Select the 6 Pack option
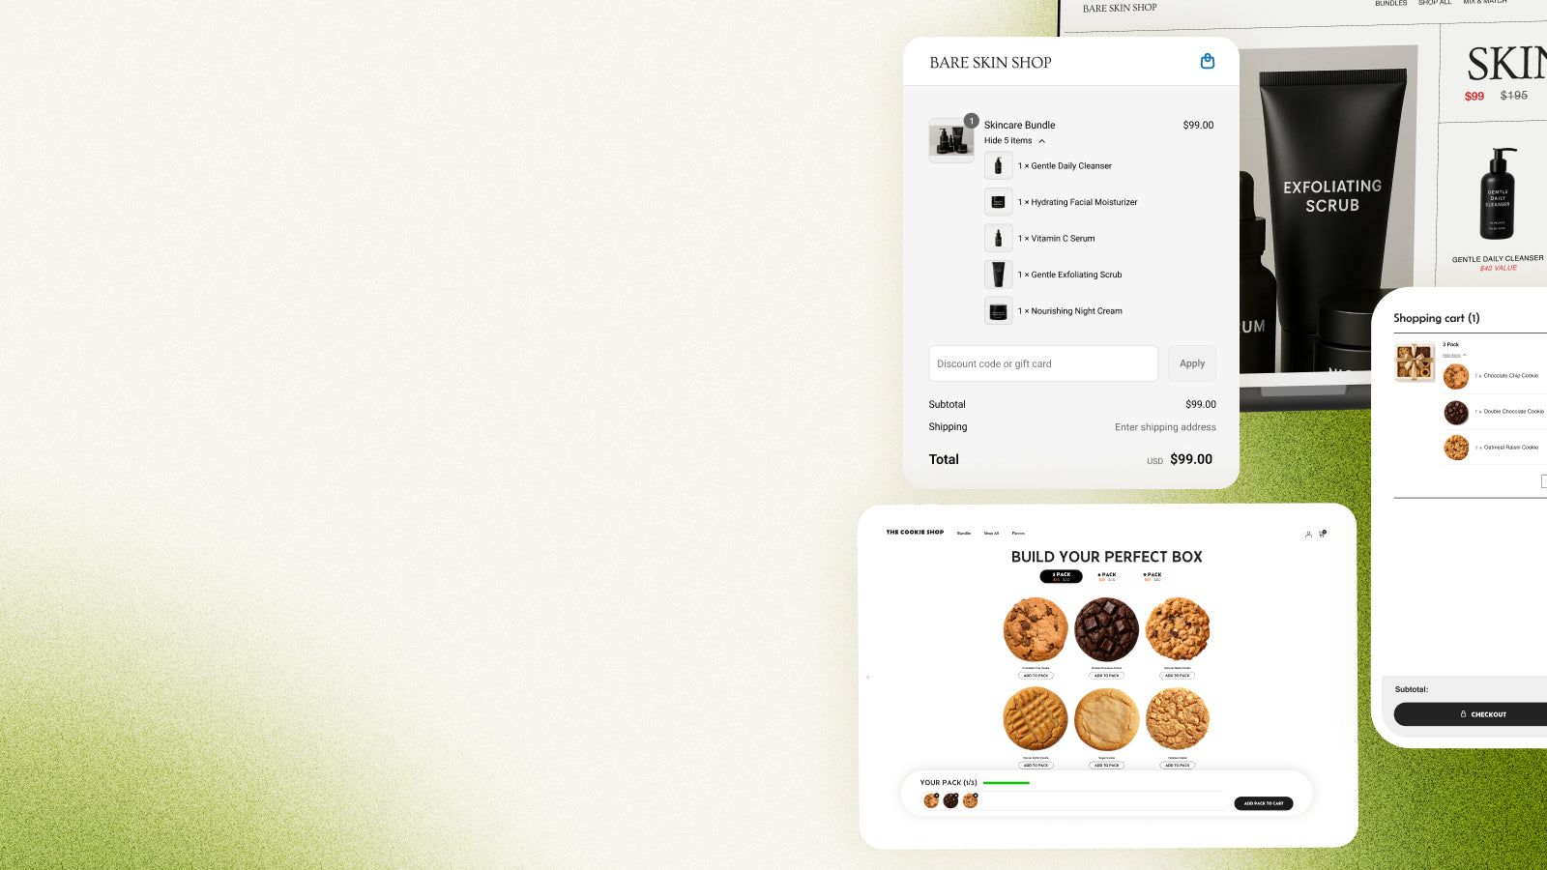The image size is (1547, 870). (x=1106, y=576)
